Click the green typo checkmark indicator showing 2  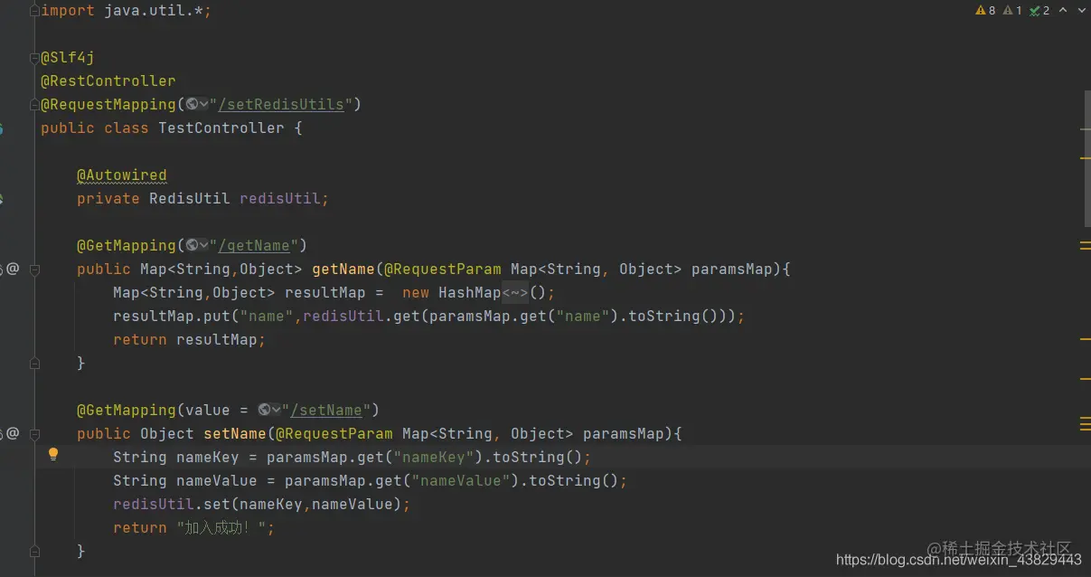(1039, 11)
